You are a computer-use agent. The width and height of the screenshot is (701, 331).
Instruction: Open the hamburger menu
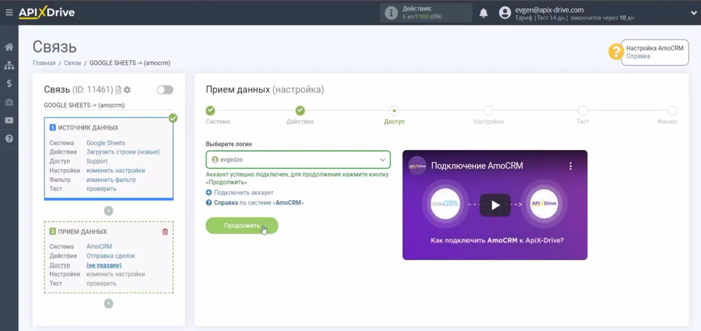pyautogui.click(x=9, y=12)
